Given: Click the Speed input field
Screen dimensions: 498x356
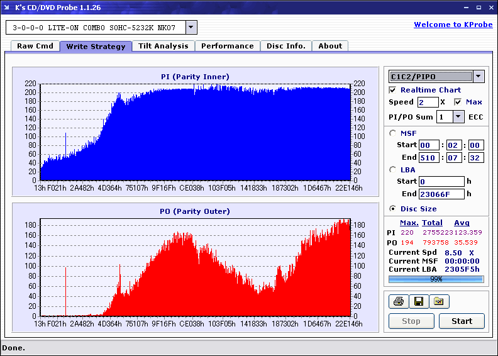Looking at the screenshot, I should click(x=428, y=102).
